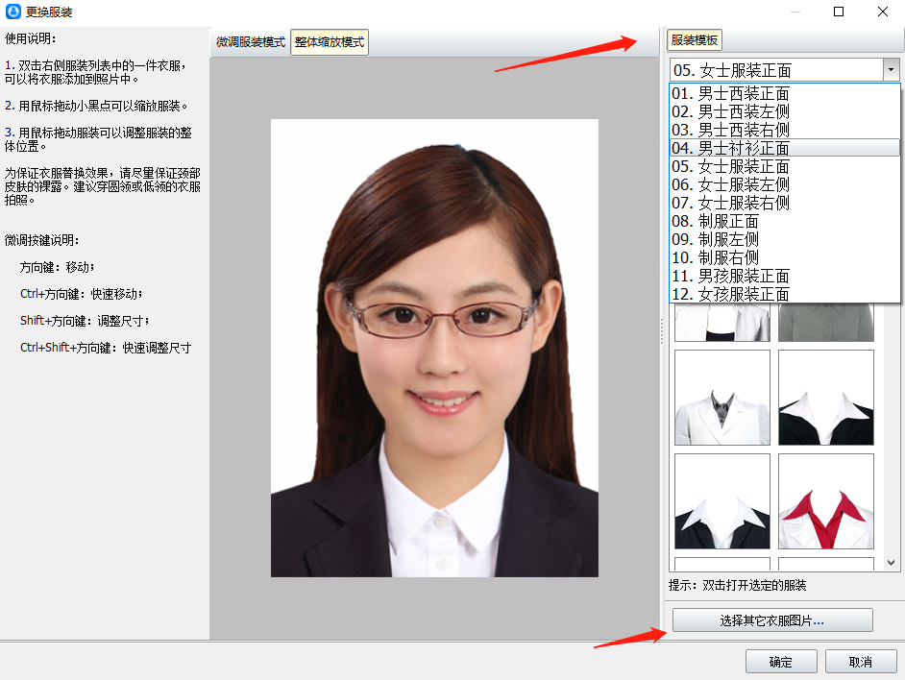Choose 06. 女士服装左侧 option
Image resolution: width=905 pixels, height=680 pixels.
(x=785, y=184)
